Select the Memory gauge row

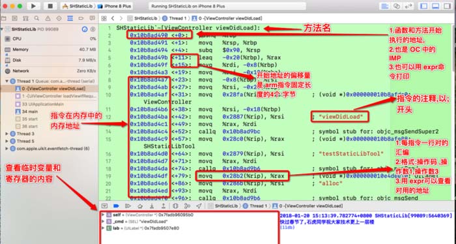tap(49, 50)
